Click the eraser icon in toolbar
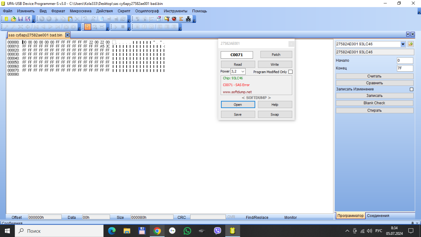 (x=159, y=19)
